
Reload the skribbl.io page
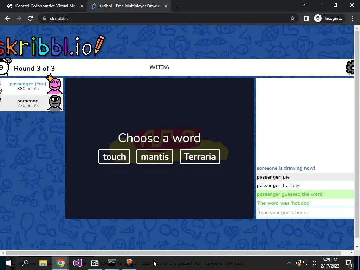(x=30, y=18)
